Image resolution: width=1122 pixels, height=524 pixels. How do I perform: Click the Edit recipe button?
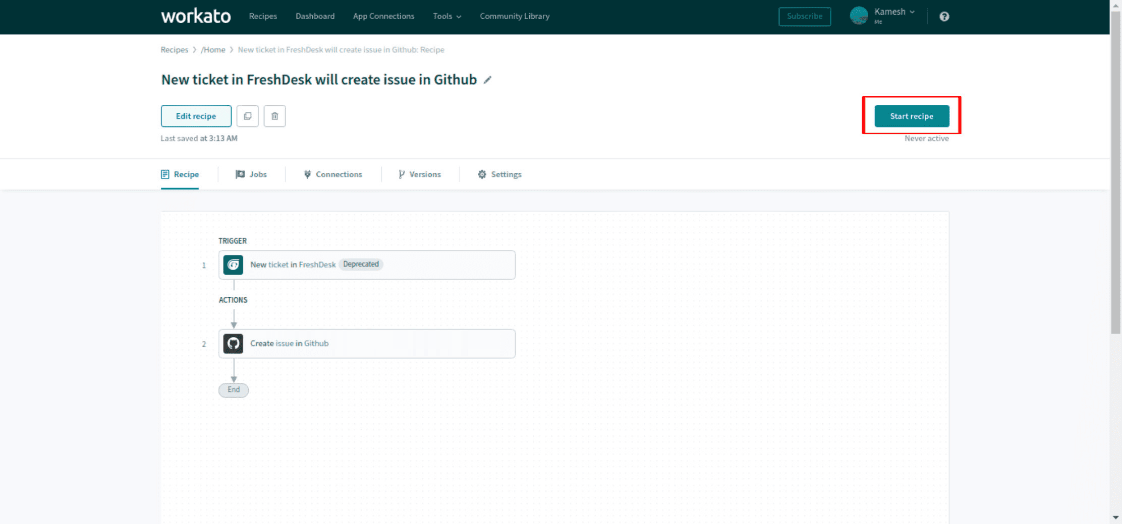tap(196, 116)
